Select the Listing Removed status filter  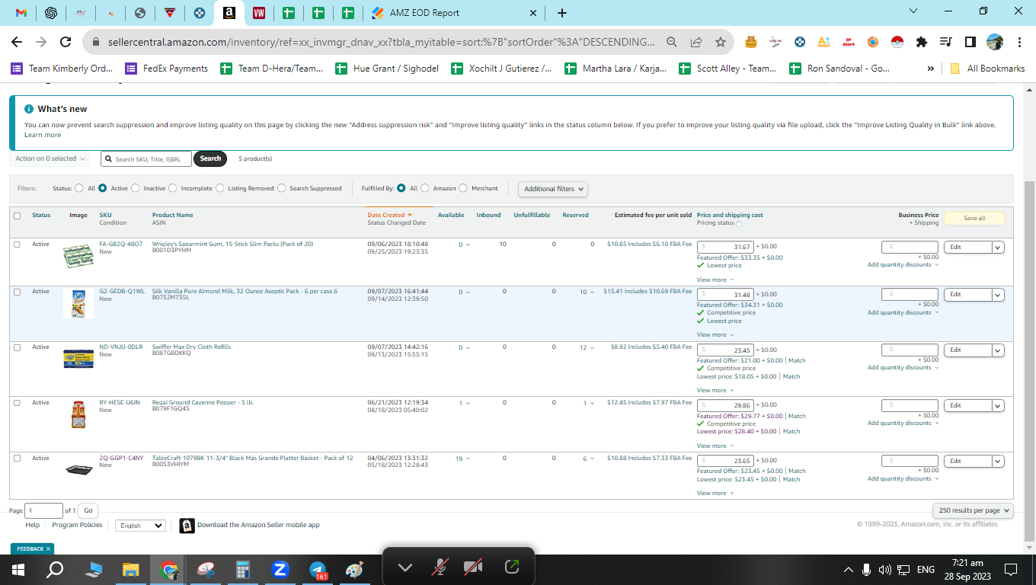(x=220, y=188)
